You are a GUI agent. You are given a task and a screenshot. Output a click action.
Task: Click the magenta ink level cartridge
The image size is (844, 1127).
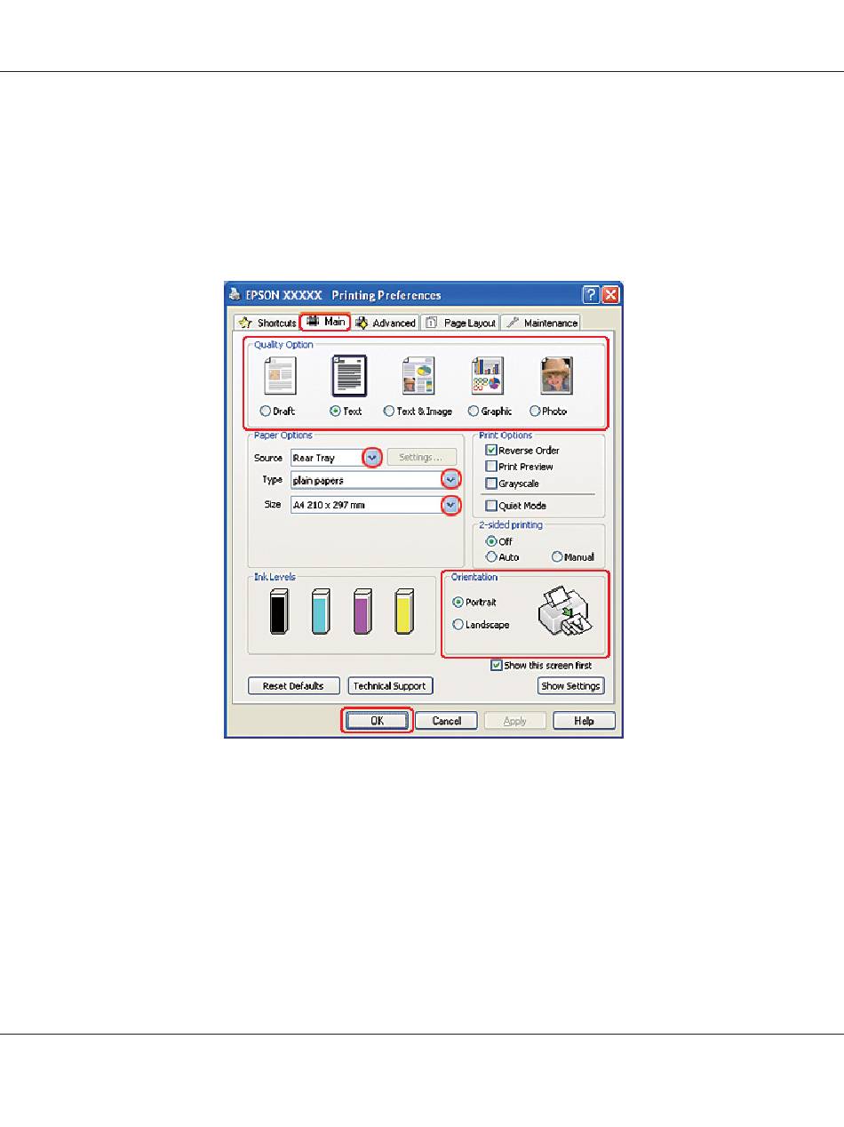coord(362,611)
